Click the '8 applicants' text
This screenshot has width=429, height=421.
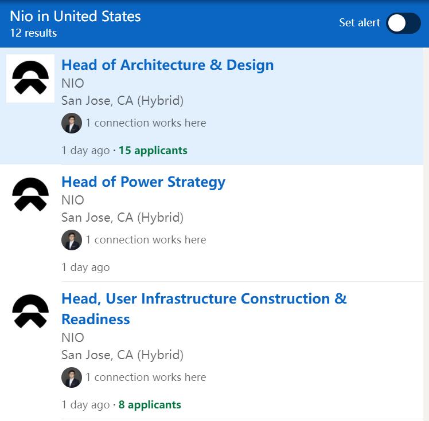pos(150,405)
